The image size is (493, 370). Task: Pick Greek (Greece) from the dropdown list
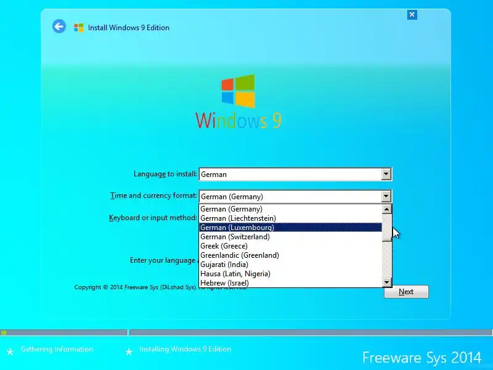(x=290, y=245)
